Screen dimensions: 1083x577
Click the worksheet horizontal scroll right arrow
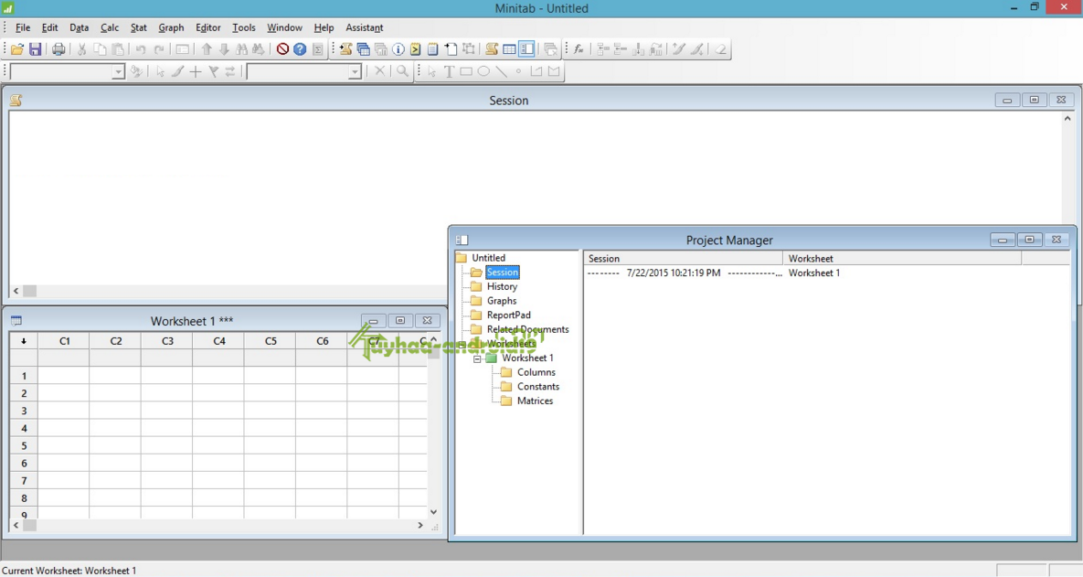tap(419, 525)
